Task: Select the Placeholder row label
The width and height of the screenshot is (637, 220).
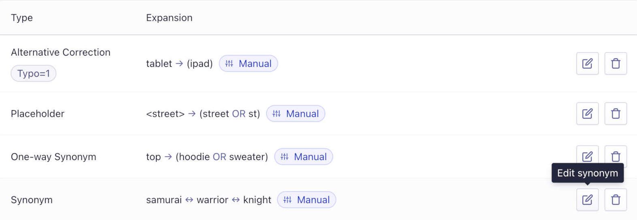Action: click(x=38, y=114)
